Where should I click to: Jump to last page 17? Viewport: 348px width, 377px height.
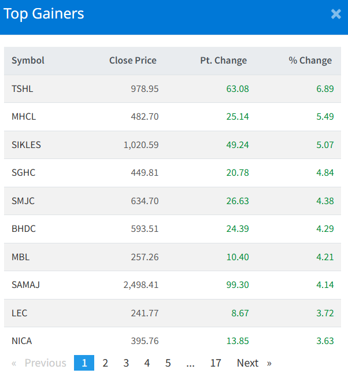tap(216, 363)
